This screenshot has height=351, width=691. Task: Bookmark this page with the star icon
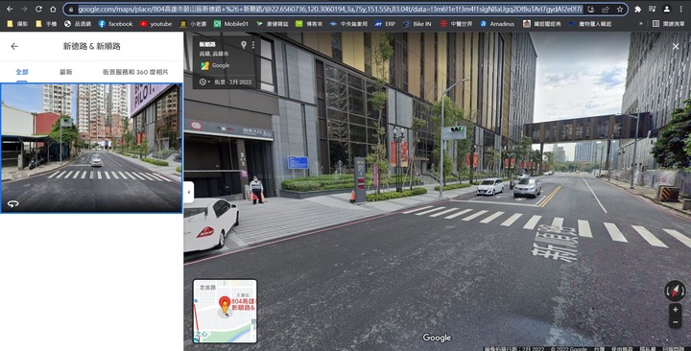[x=620, y=9]
